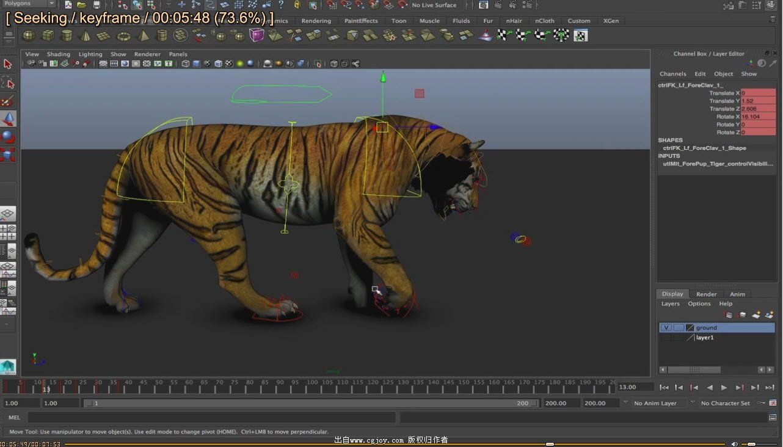Click the layer list horizontal scrollbar
Viewport: 783px width, 447px height.
click(694, 369)
